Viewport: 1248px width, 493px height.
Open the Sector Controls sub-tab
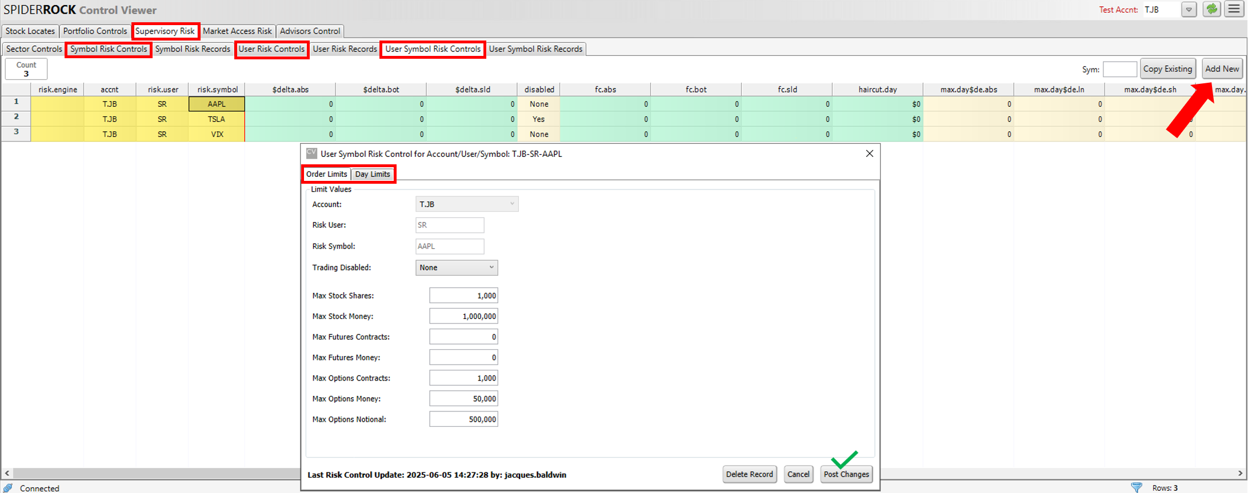[x=34, y=49]
